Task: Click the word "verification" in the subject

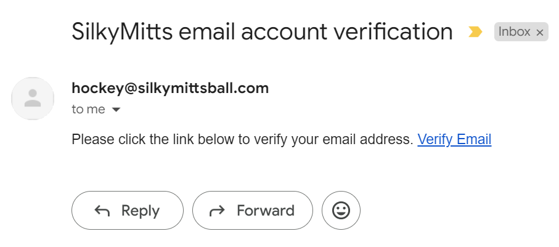Action: point(393,31)
